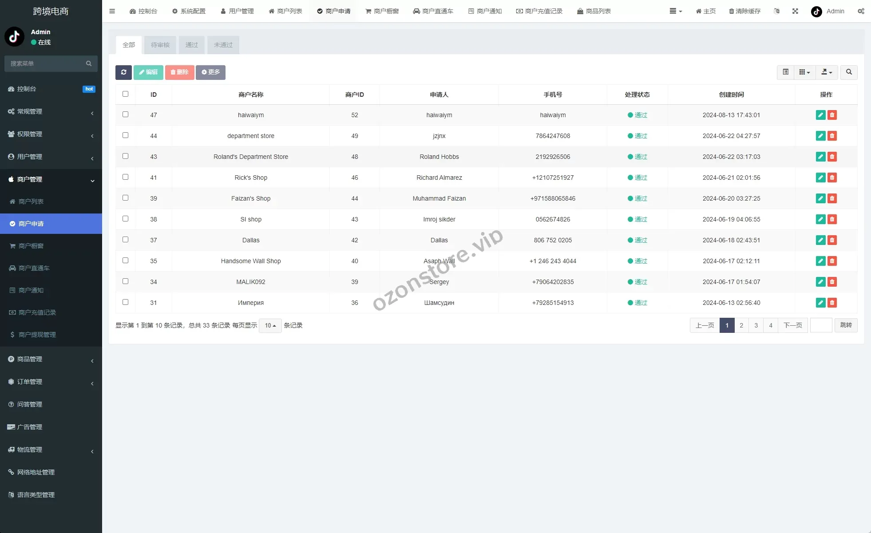The width and height of the screenshot is (871, 533).
Task: Click the fullscreen expand icon in top bar
Action: pyautogui.click(x=795, y=11)
